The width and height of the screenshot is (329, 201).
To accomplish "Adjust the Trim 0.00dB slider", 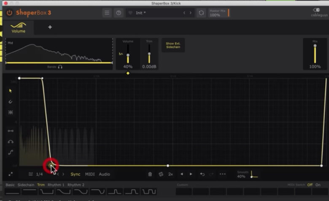I will tap(149, 54).
